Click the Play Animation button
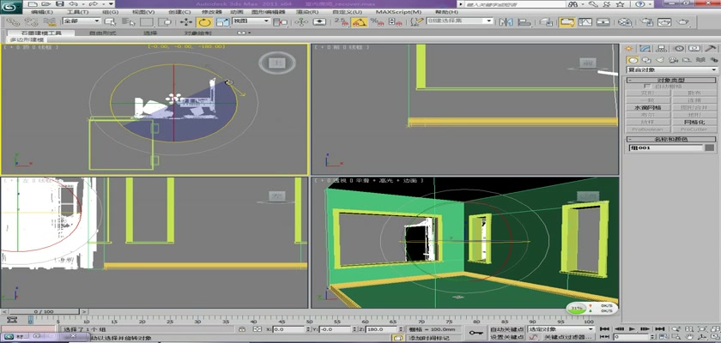 pos(633,329)
